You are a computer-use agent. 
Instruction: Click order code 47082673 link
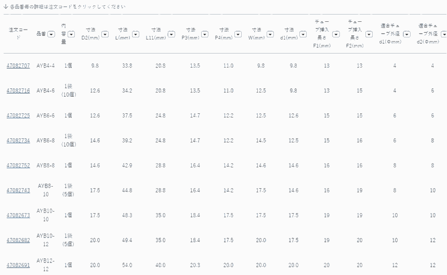(18, 215)
